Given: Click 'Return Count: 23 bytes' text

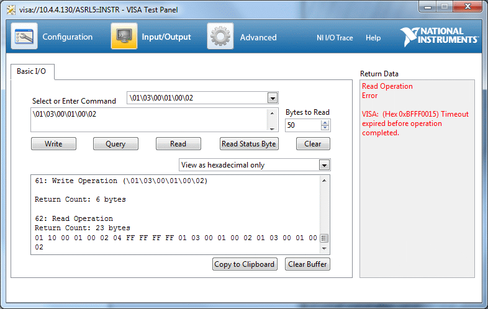Looking at the screenshot, I should click(x=82, y=228).
